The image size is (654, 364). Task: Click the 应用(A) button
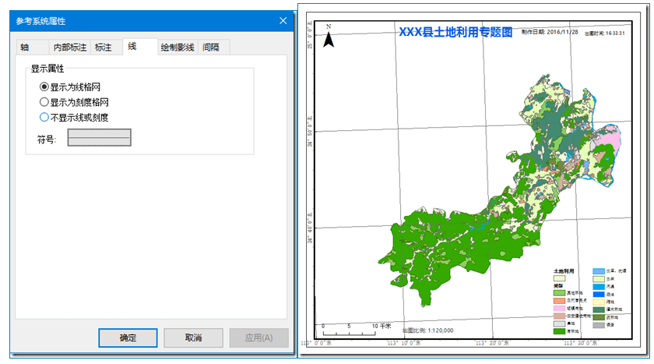point(258,337)
